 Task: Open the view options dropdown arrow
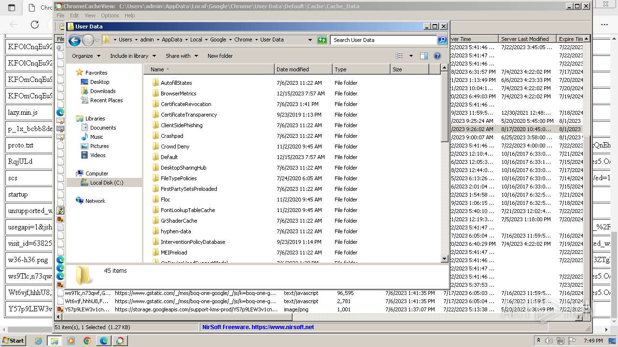click(x=411, y=56)
